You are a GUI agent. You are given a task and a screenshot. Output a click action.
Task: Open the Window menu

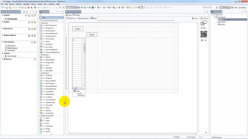point(52,4)
